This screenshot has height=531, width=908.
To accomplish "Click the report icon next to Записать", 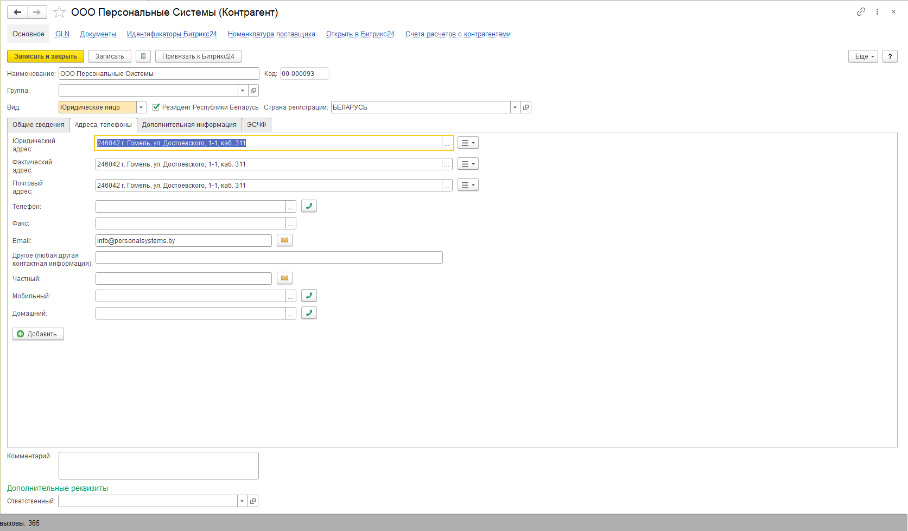I will click(143, 56).
